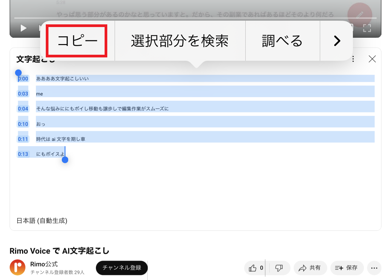The height and width of the screenshot is (280, 391).
Task: Open more actions with the ... icon
Action: 374,268
